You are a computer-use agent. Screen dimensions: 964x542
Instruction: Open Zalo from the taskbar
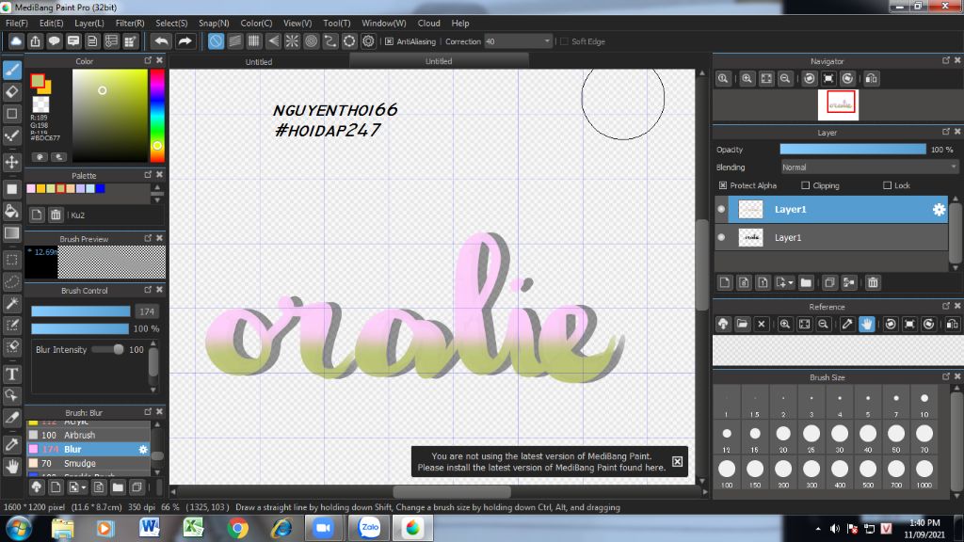(369, 528)
